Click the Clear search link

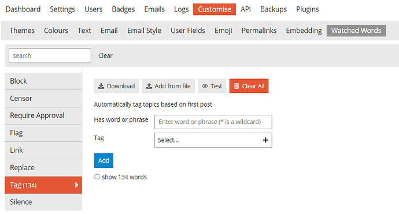pos(105,55)
